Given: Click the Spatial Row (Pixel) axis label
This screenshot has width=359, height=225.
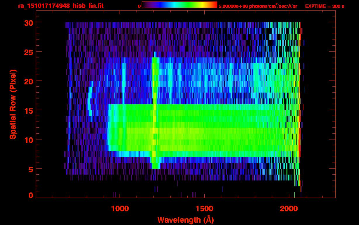Looking at the screenshot, I should [x=13, y=104].
